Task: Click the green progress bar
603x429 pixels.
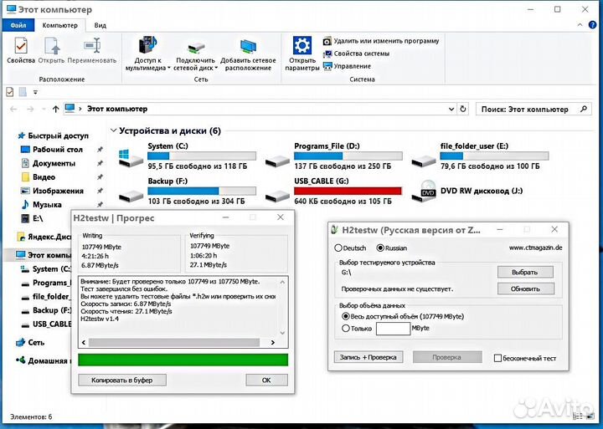Action: (x=183, y=360)
